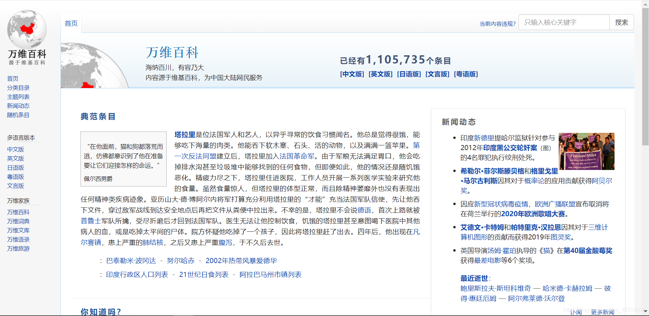Screen dimensions: 649x316
Task: Open 巴泰勒米·波冈达 article link
Action: point(131,261)
